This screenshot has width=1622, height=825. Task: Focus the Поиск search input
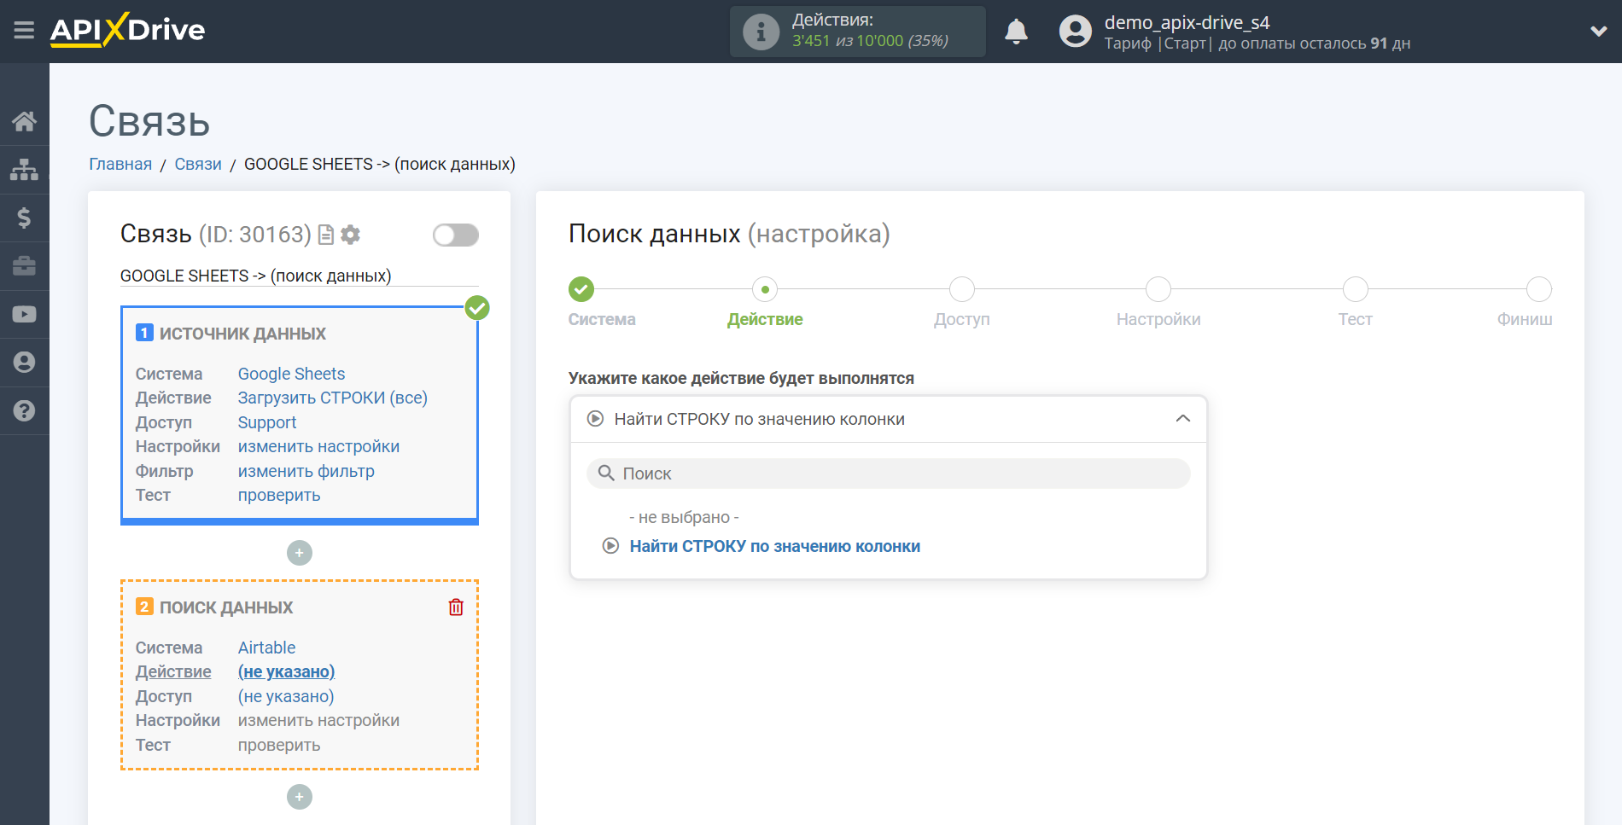888,474
